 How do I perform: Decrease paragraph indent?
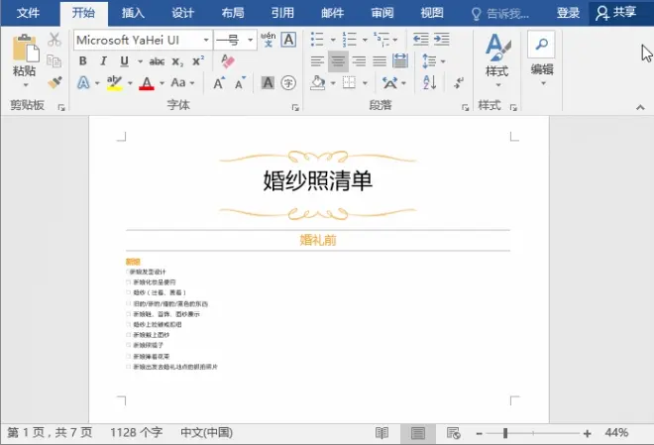click(421, 40)
